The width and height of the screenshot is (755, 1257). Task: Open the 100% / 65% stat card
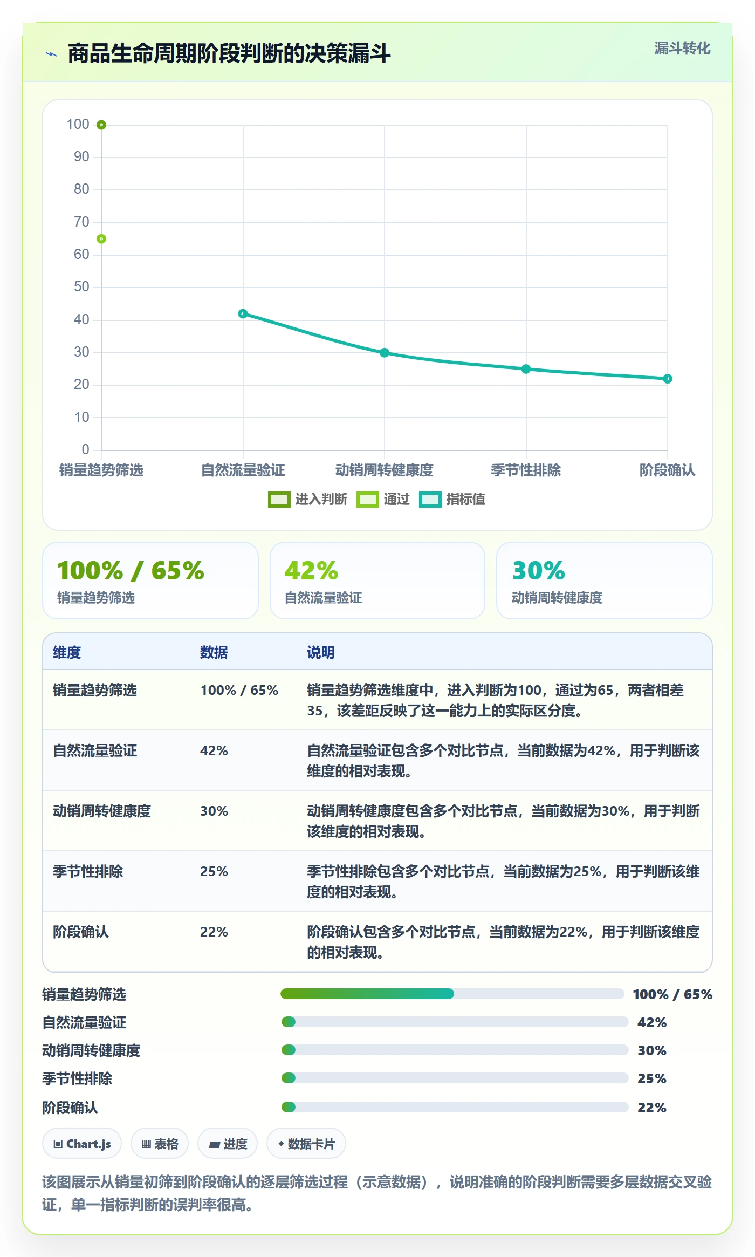[x=150, y=580]
